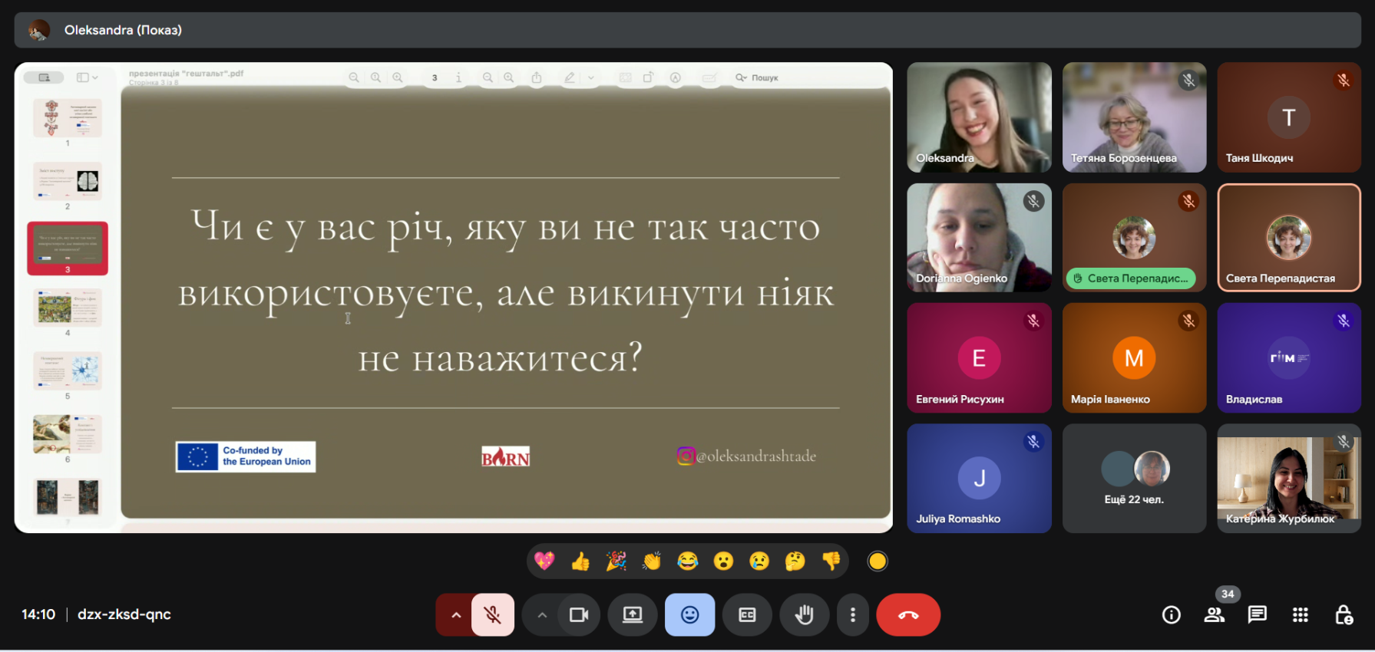The height and width of the screenshot is (652, 1375).
Task: Click the present screen icon
Action: pyautogui.click(x=632, y=614)
